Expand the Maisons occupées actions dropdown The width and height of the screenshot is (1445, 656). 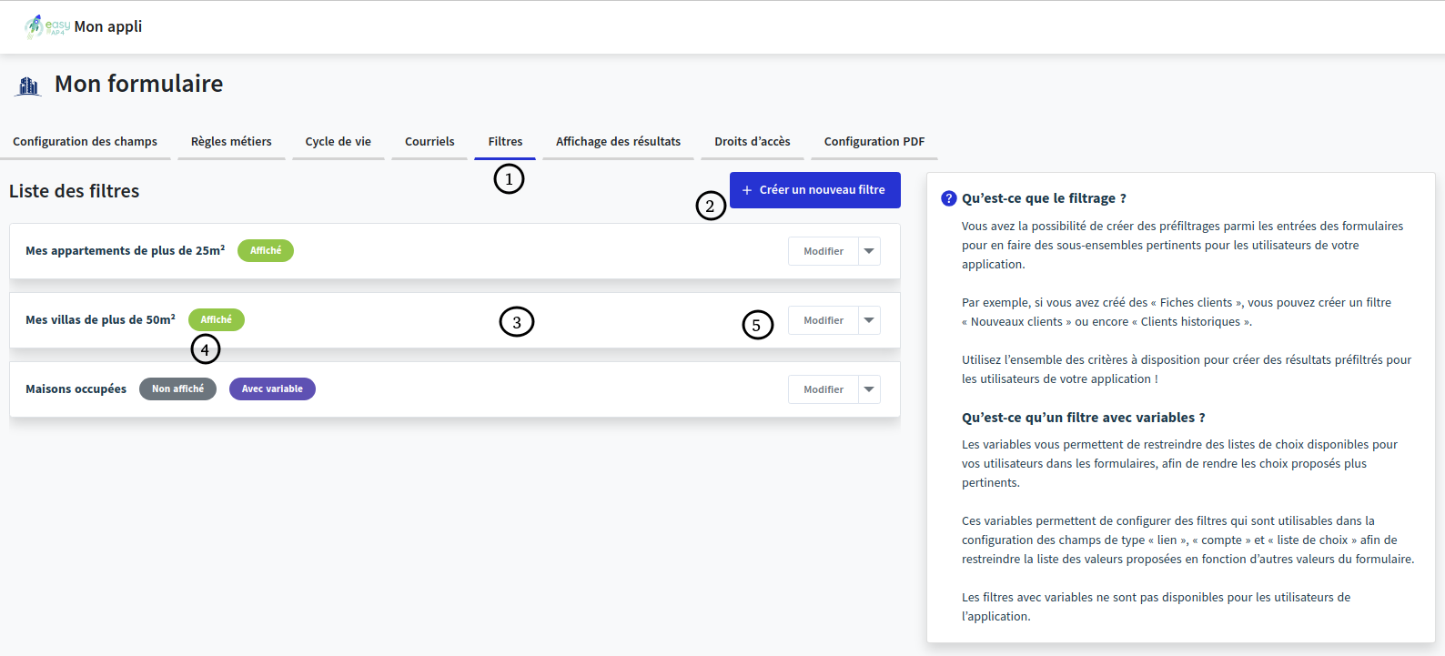869,389
